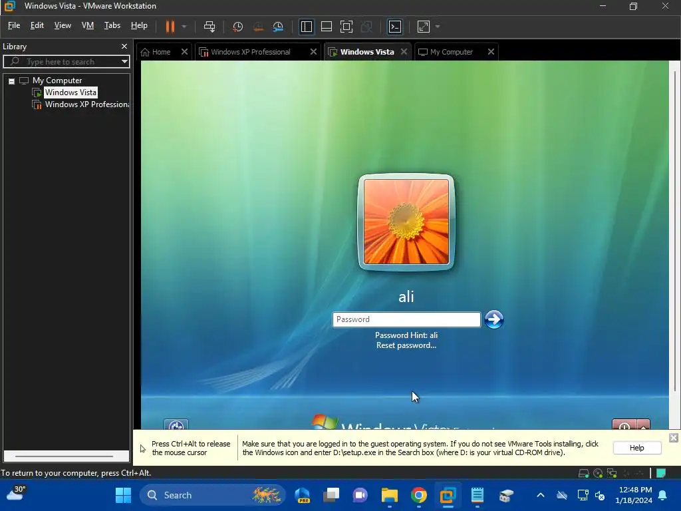Click the ali user flower picture

[x=406, y=222]
